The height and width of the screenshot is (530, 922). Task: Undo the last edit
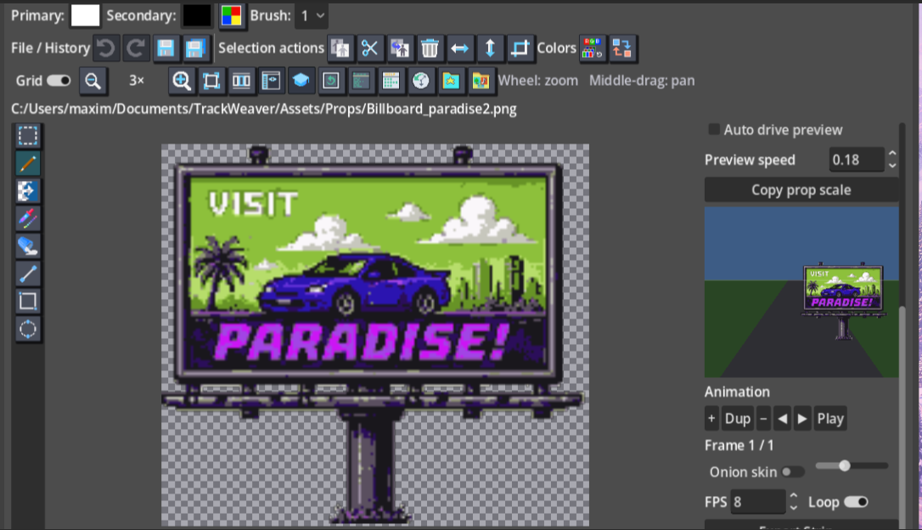point(106,48)
